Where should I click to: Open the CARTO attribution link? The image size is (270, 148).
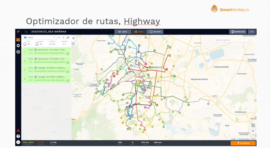click(253, 139)
